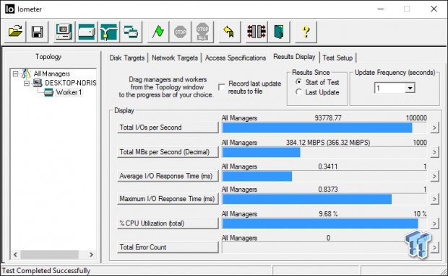Expand Total Error Count details arrow

[x=434, y=247]
